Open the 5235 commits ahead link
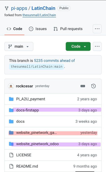The height and width of the screenshot is (172, 106). (x=54, y=60)
